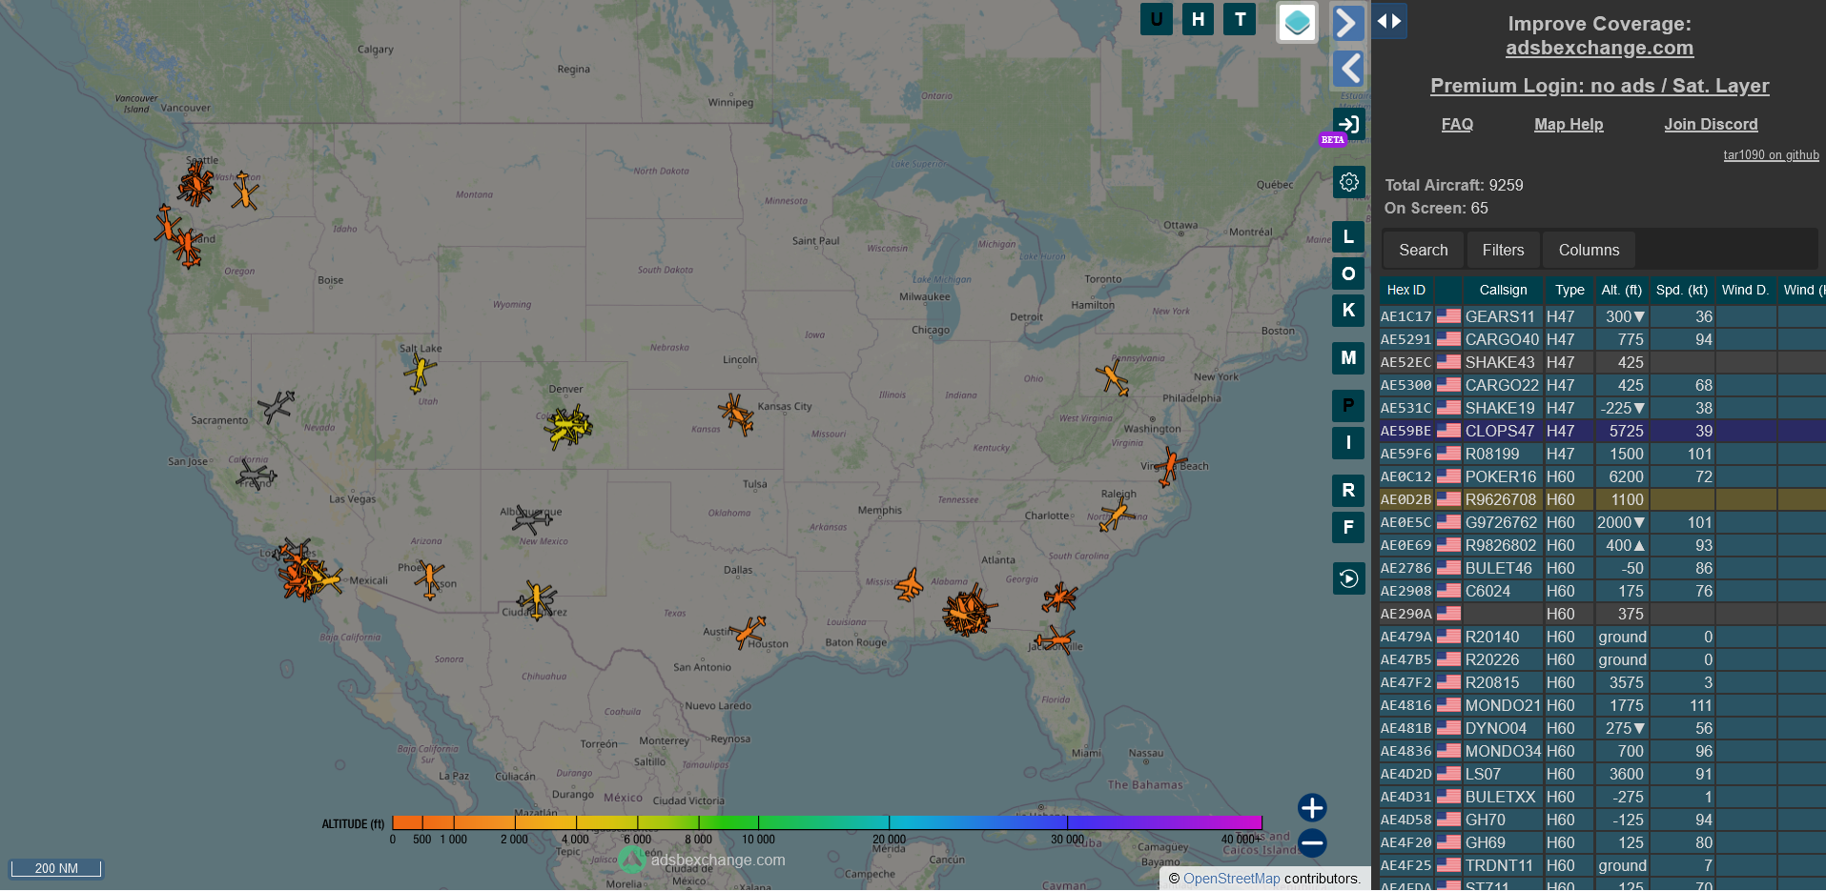Click helicopter icon in Pennsylvania

pyautogui.click(x=1112, y=377)
